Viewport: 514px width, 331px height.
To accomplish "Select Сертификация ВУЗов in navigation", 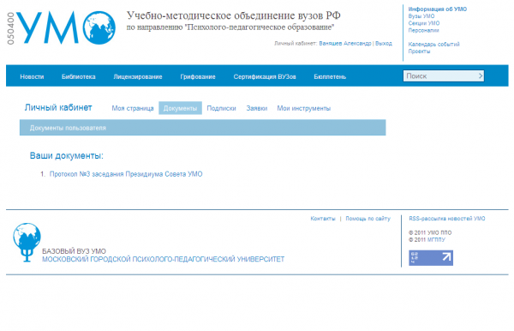I will (x=265, y=77).
